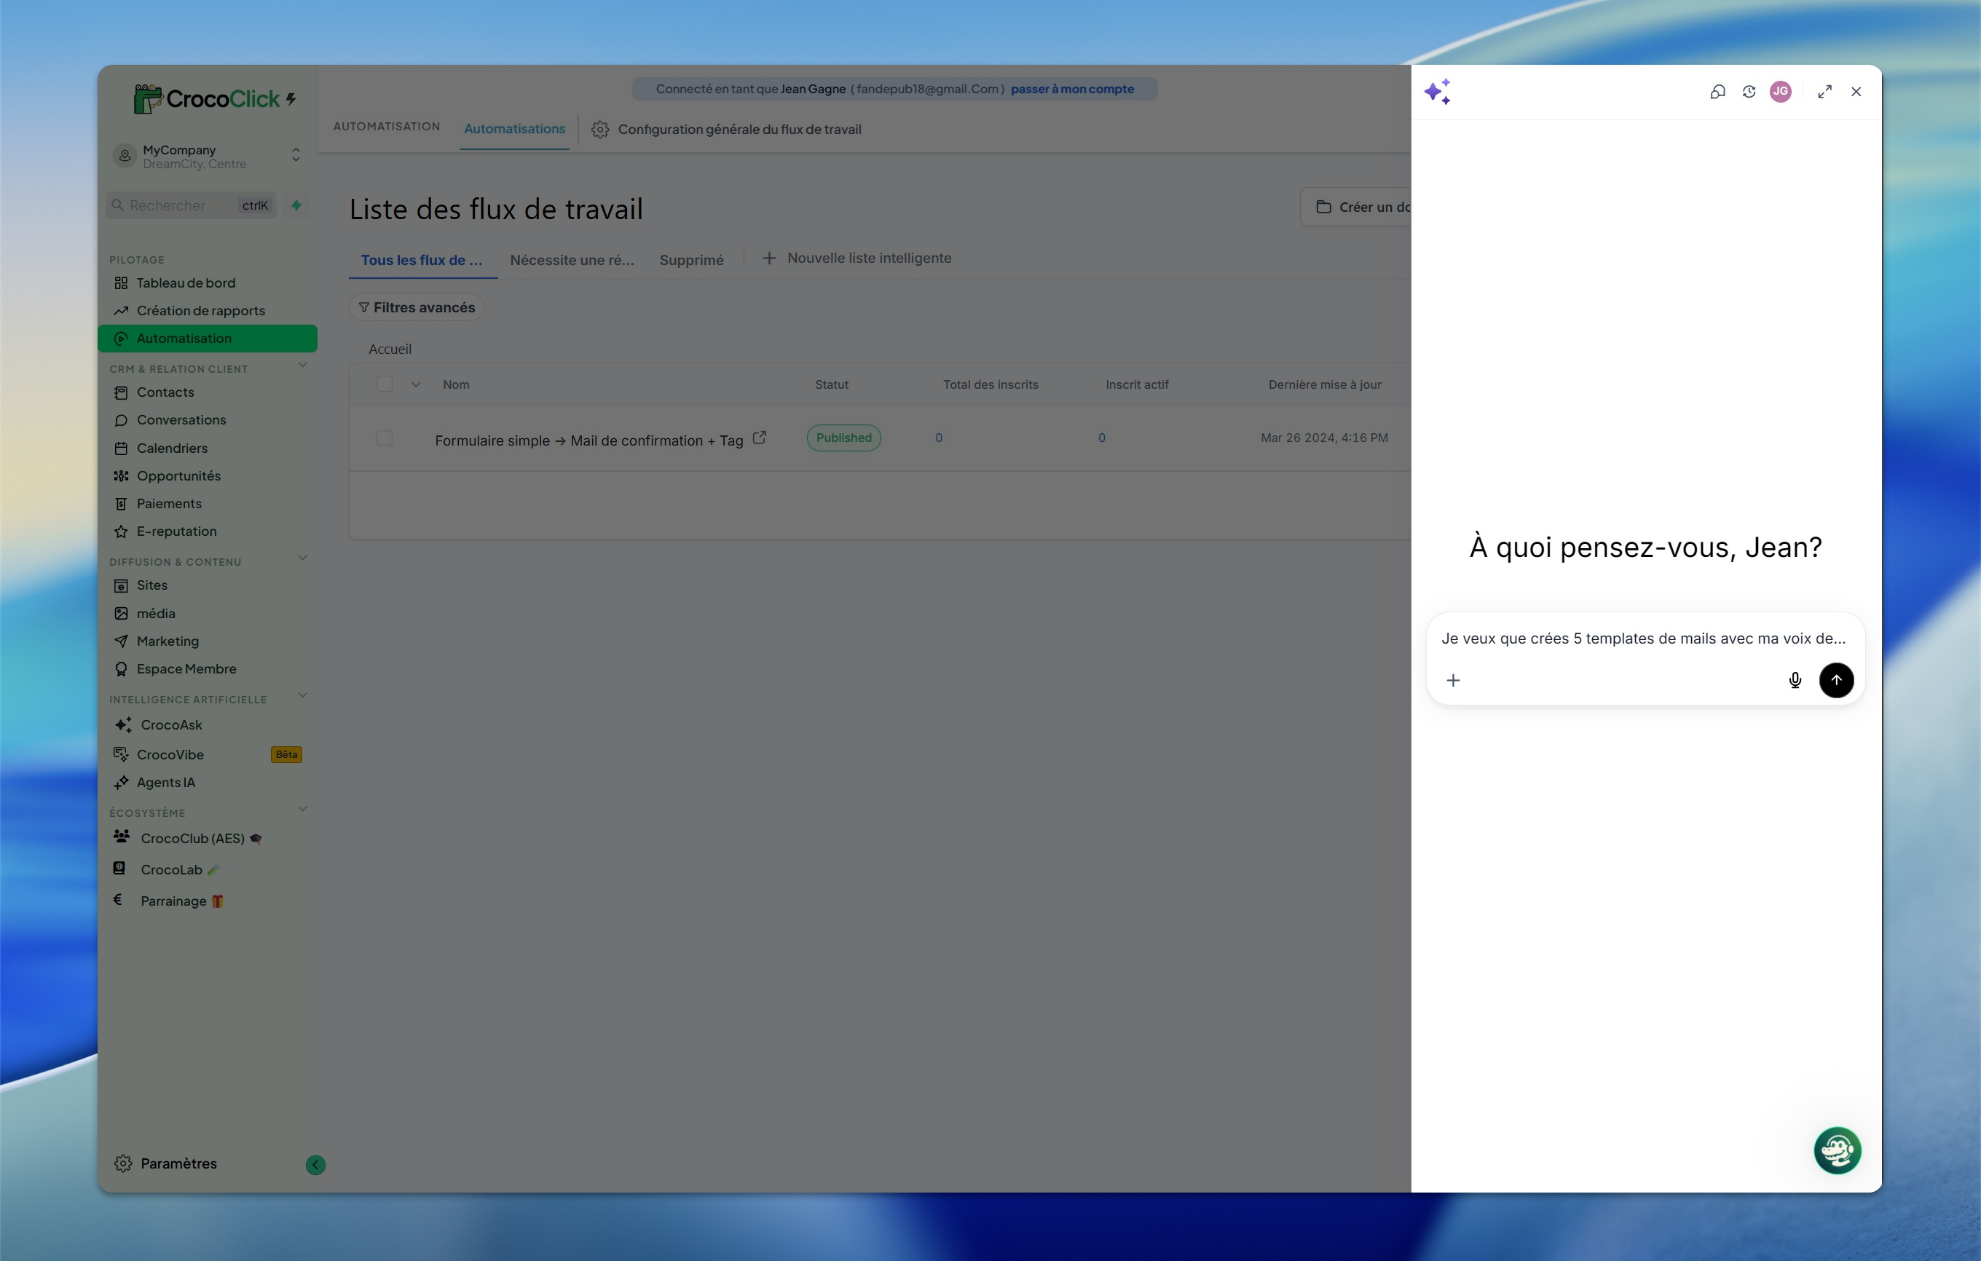Screen dimensions: 1981x1261
Task: Add a Nouvelle liste intelligente
Action: pyautogui.click(x=857, y=258)
